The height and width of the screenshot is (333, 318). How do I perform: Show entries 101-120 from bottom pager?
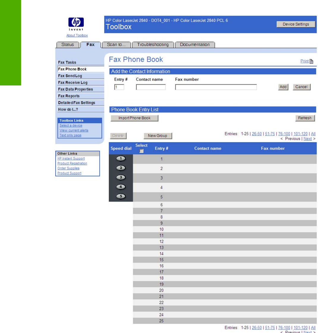click(x=300, y=328)
